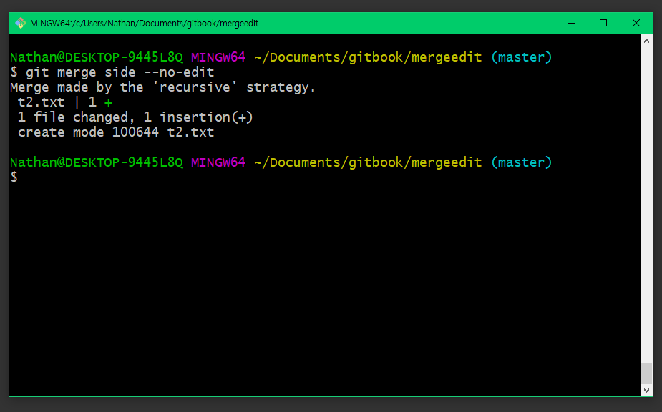This screenshot has width=662, height=412.
Task: Minimize the MINGW64 terminal window
Action: coord(571,23)
